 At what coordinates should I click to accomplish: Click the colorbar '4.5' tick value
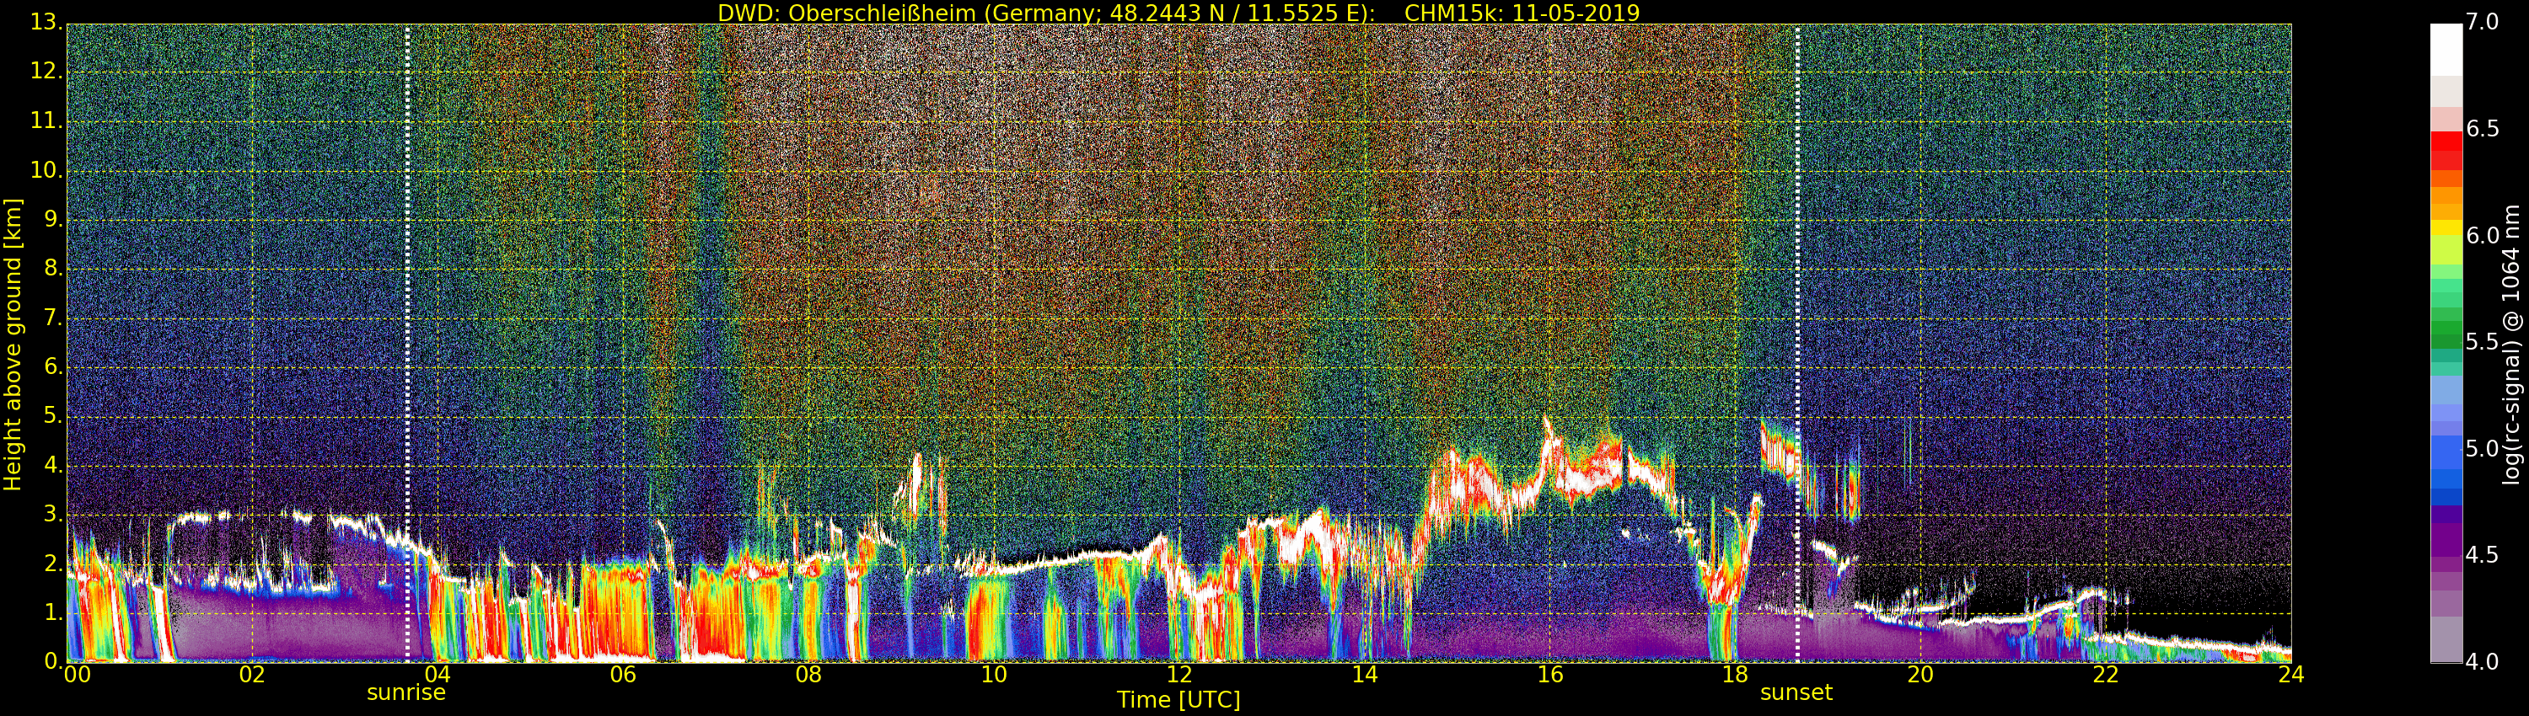pos(2482,555)
